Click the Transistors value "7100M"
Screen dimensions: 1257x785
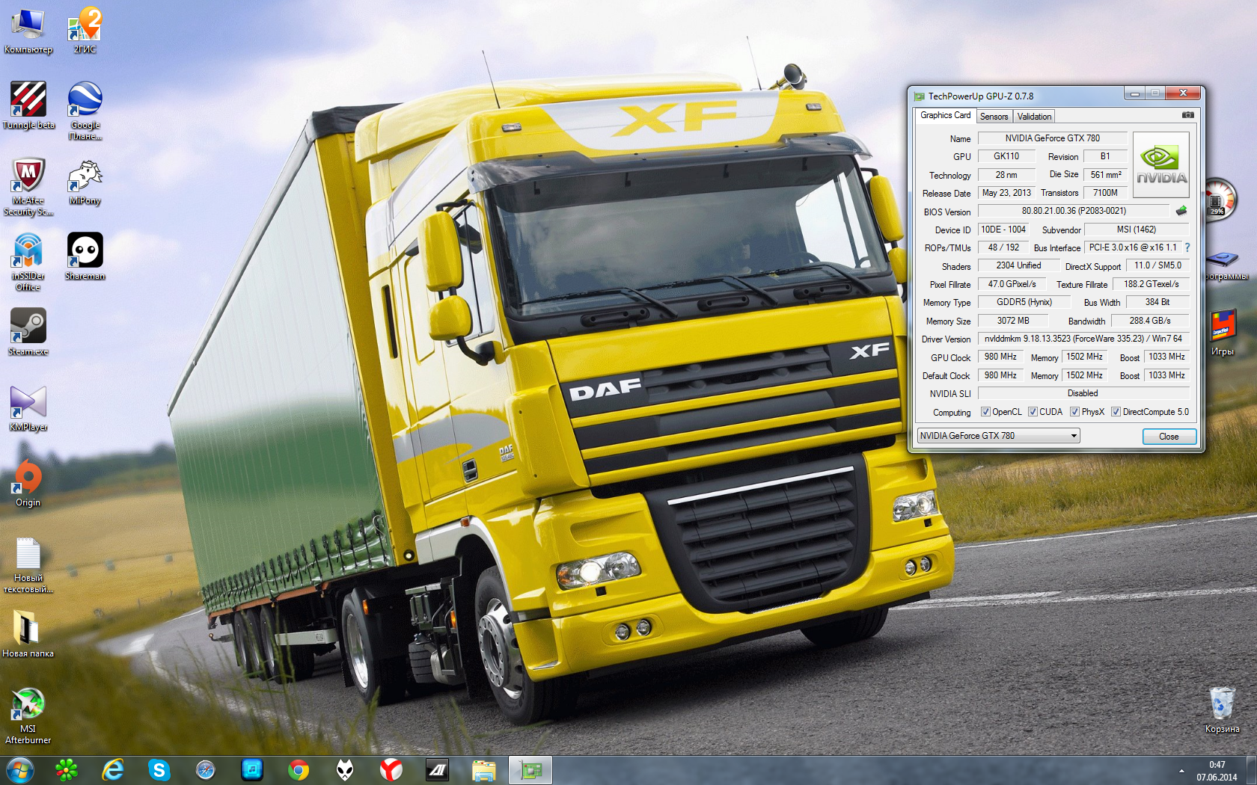tap(1105, 193)
